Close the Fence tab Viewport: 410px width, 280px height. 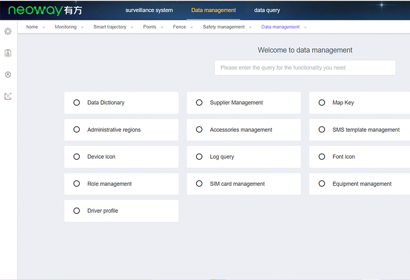192,27
